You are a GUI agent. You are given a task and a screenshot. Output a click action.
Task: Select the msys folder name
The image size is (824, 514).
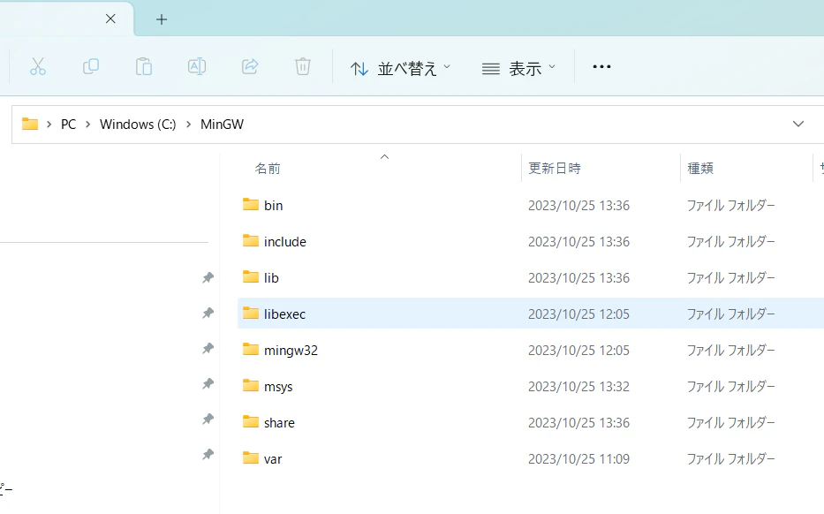point(278,387)
